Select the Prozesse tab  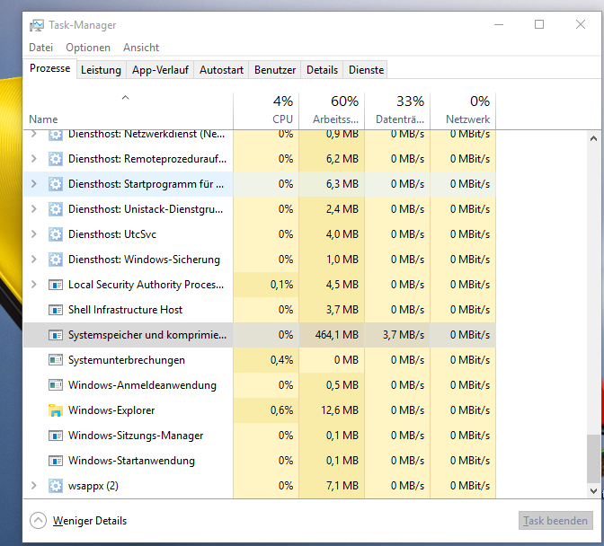50,68
